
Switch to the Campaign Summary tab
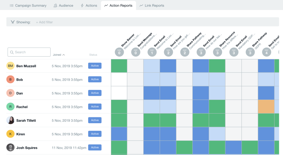click(x=28, y=6)
